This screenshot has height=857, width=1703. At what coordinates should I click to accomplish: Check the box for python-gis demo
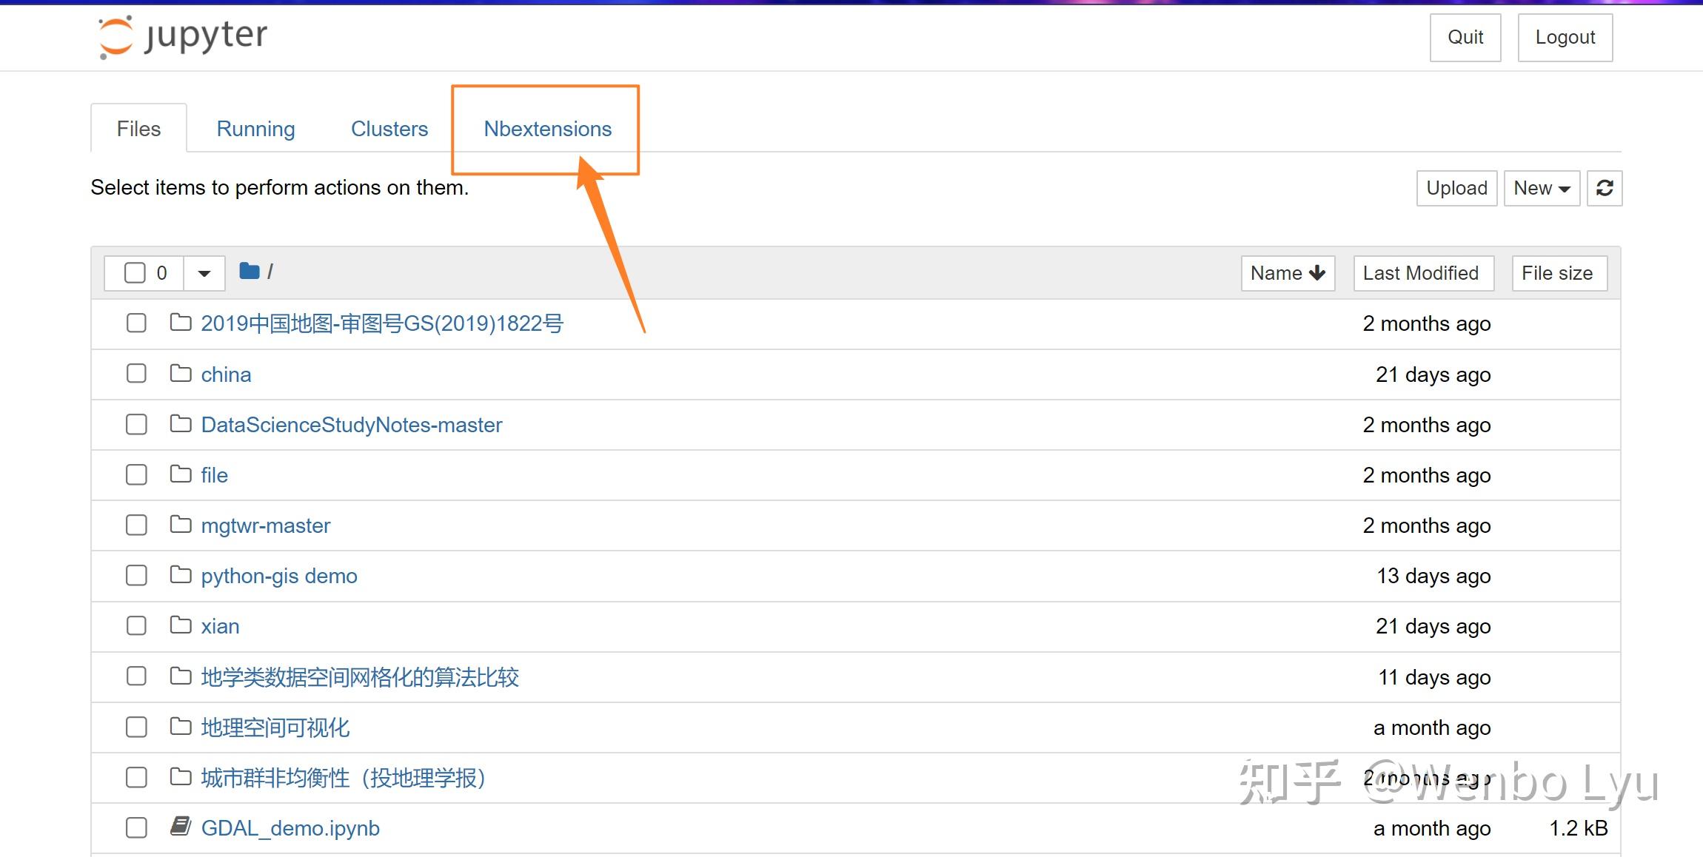pos(136,575)
